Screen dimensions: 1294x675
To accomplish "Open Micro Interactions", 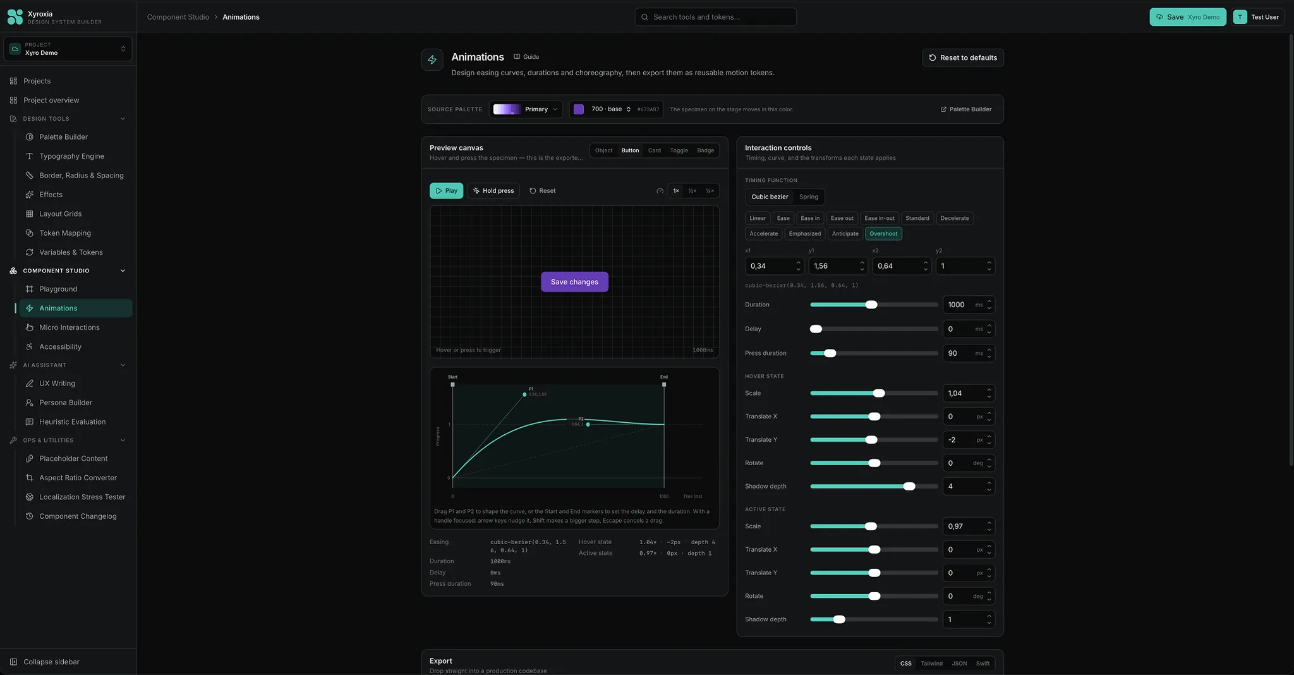I will (75, 327).
